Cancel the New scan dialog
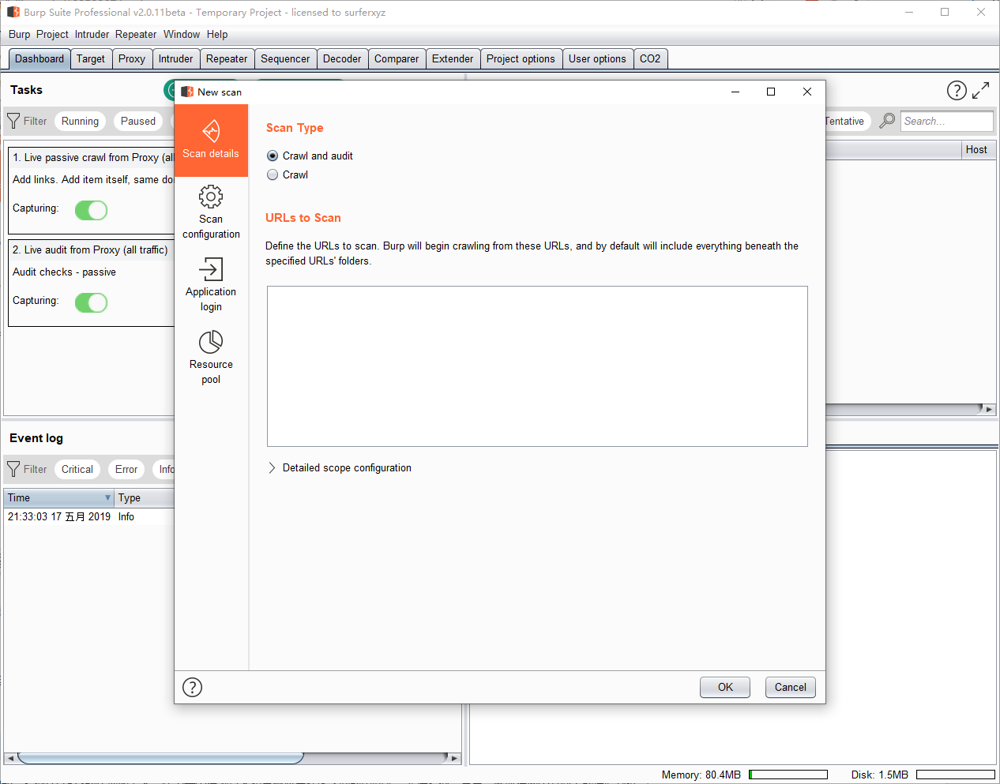 [x=790, y=687]
